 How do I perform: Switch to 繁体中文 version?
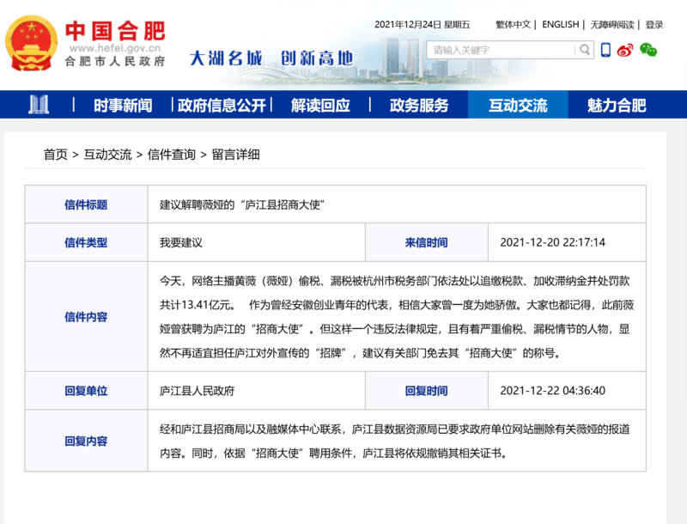(x=513, y=25)
